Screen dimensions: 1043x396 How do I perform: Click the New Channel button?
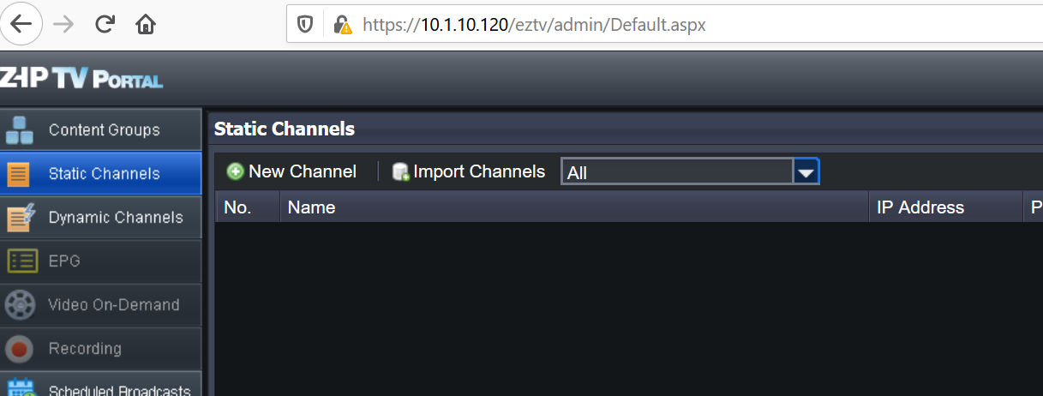291,171
